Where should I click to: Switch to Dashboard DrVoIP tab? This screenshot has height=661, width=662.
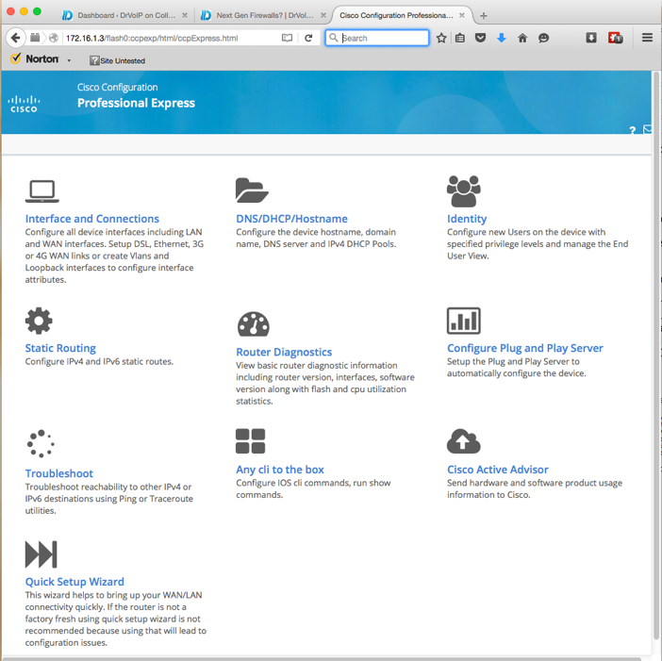125,15
